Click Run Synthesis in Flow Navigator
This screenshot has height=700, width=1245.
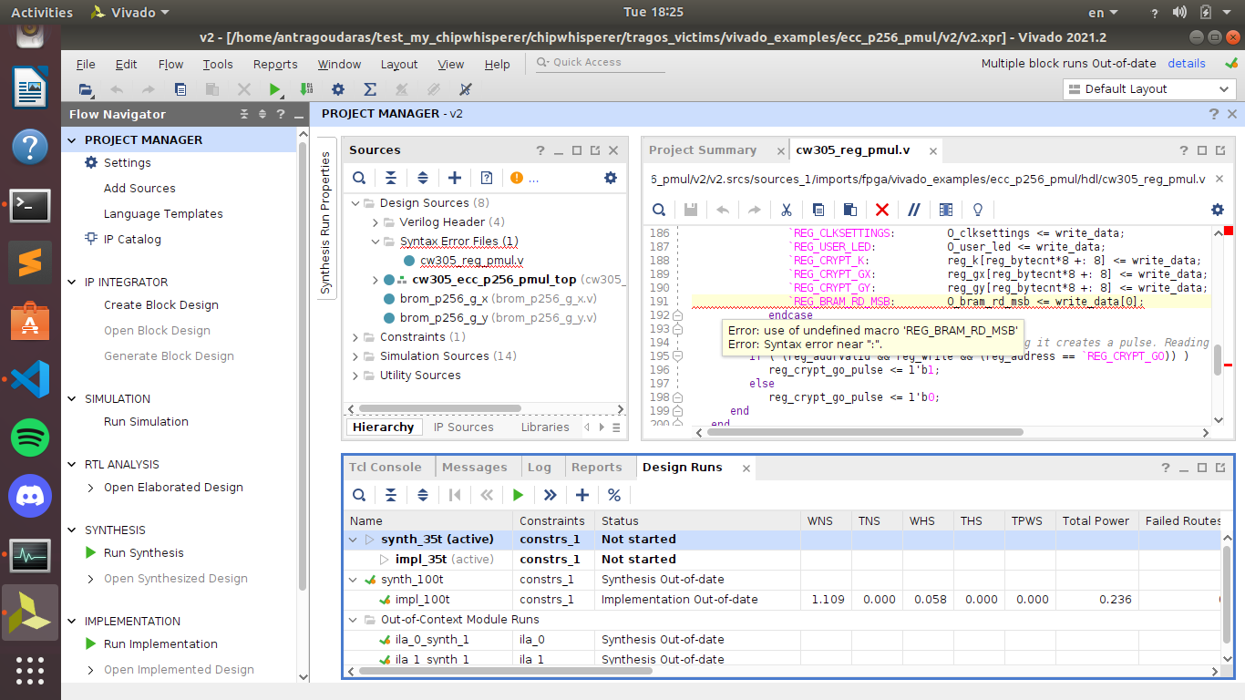click(x=144, y=553)
